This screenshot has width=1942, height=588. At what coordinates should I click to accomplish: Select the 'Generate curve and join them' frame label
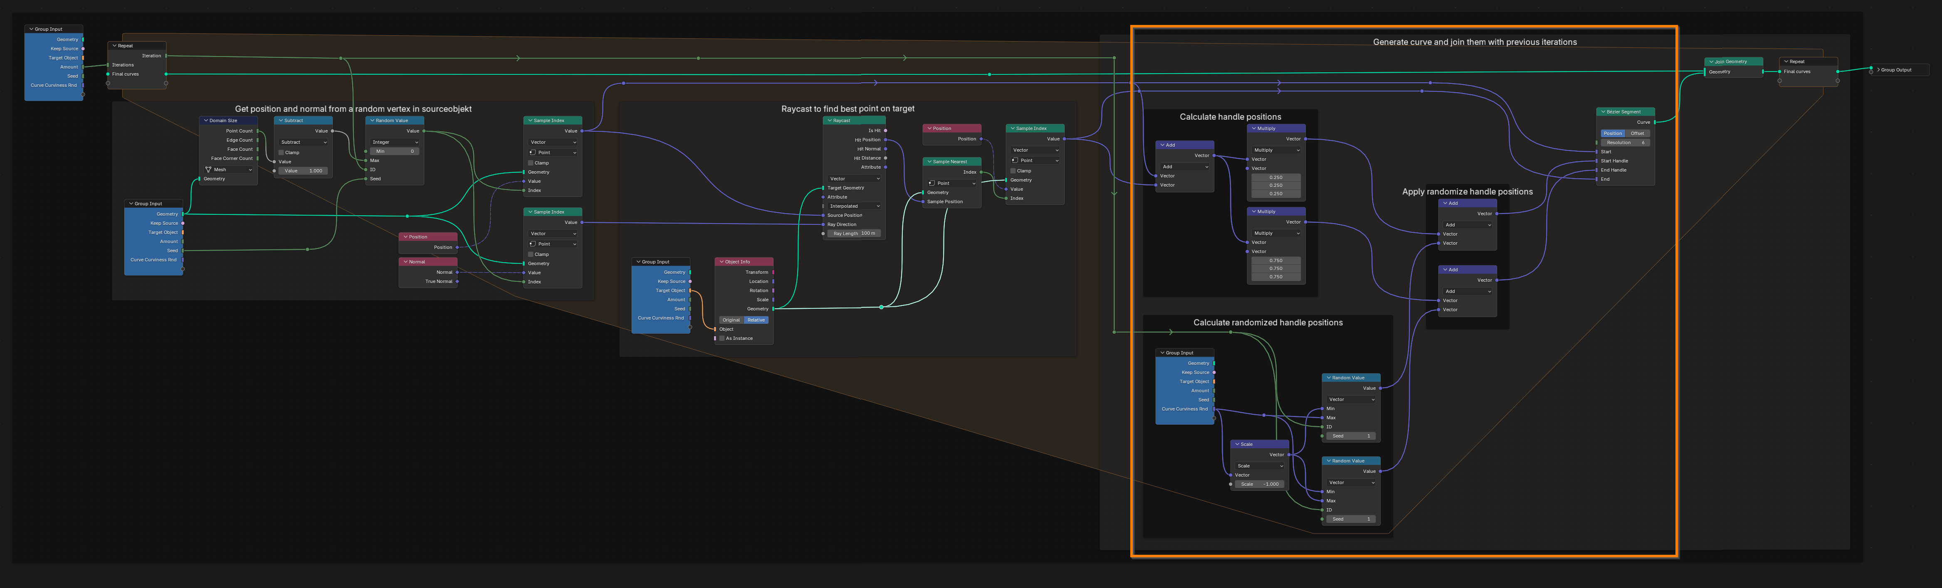pos(1475,42)
